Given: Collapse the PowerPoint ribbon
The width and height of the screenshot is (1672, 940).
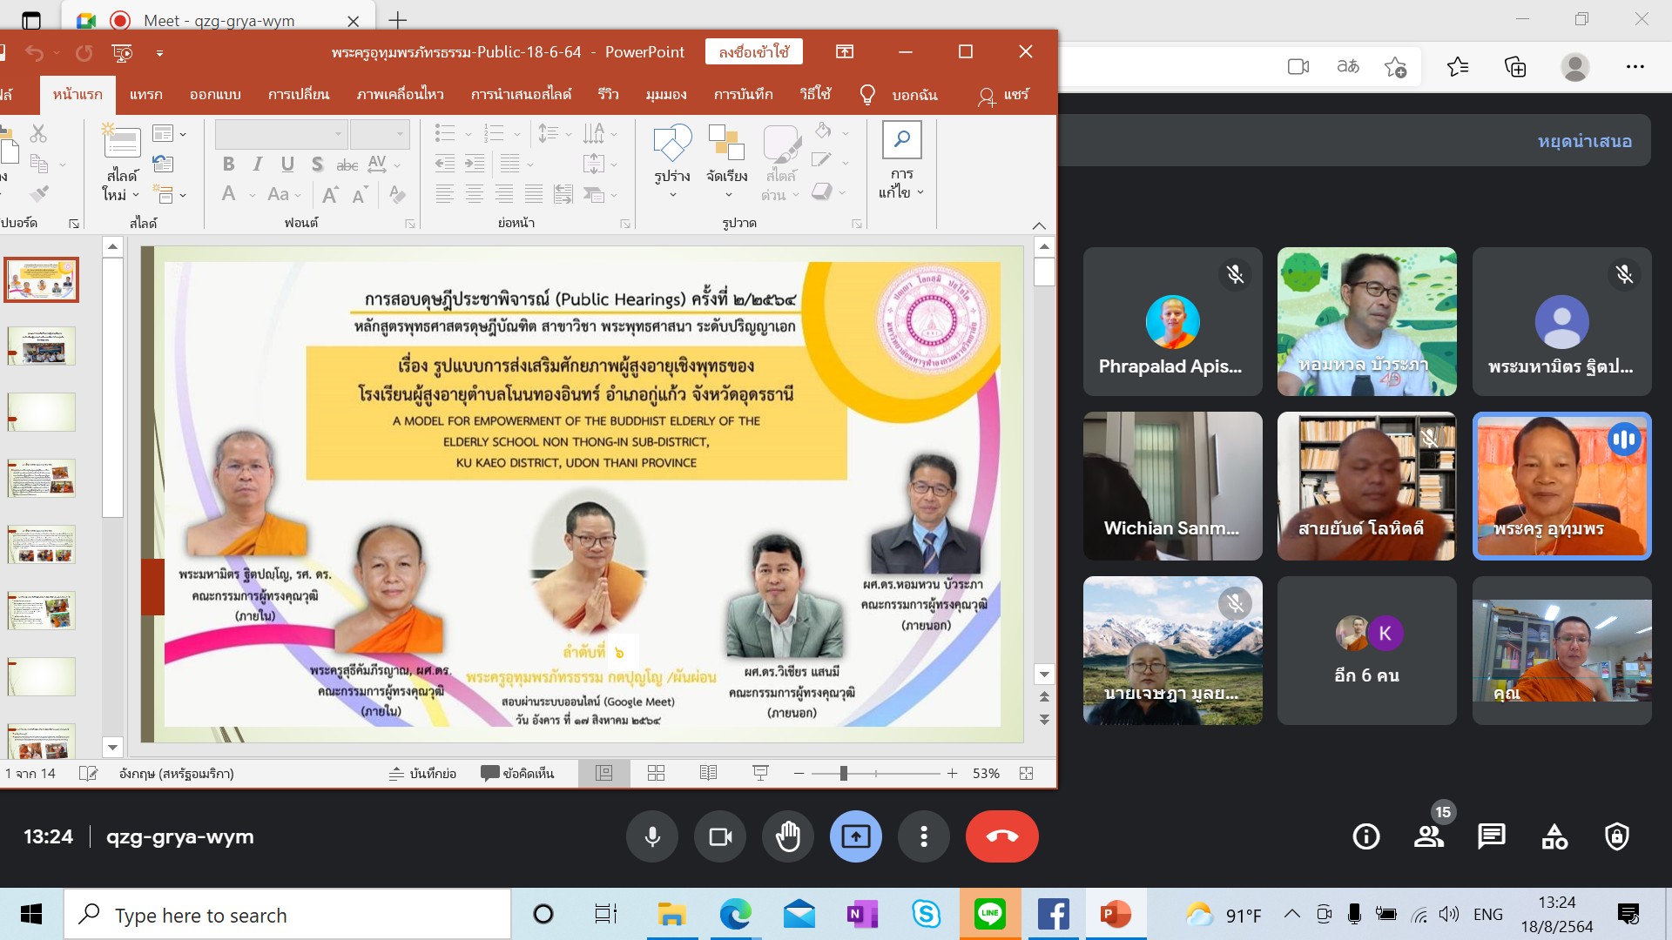Looking at the screenshot, I should tap(1039, 225).
